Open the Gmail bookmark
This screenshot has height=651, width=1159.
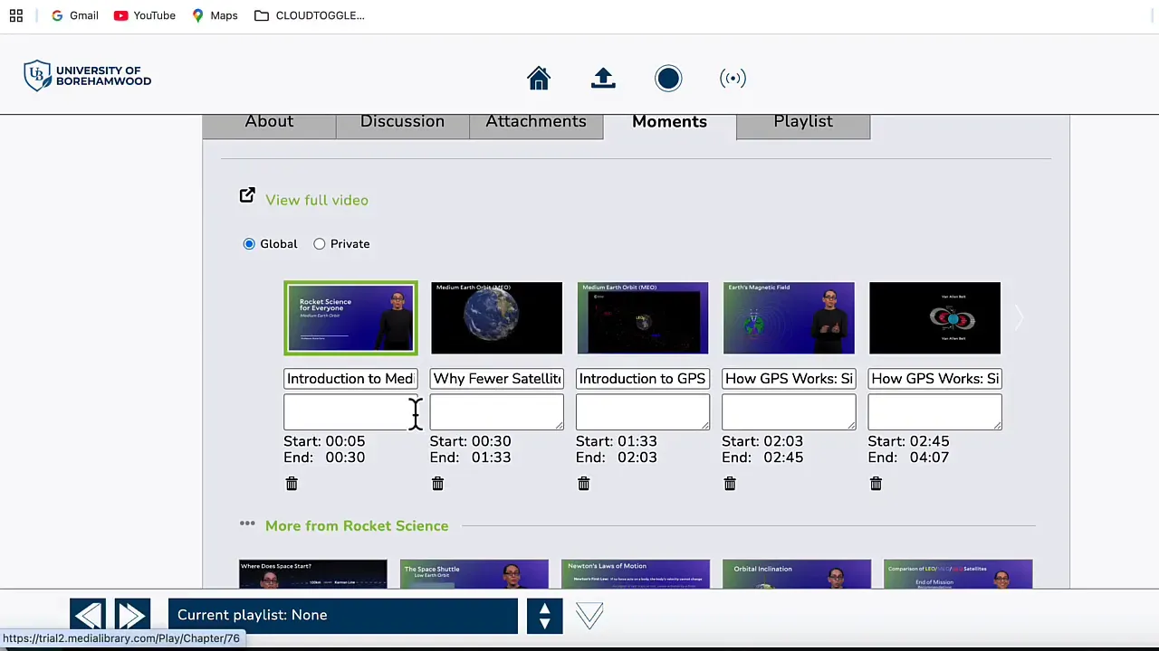pos(74,15)
